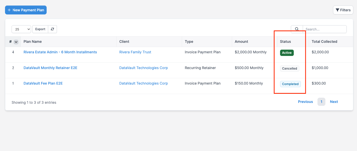Click the $2,000.00 Monthly amount cell
Screen dimensions: 357x151
coord(251,52)
